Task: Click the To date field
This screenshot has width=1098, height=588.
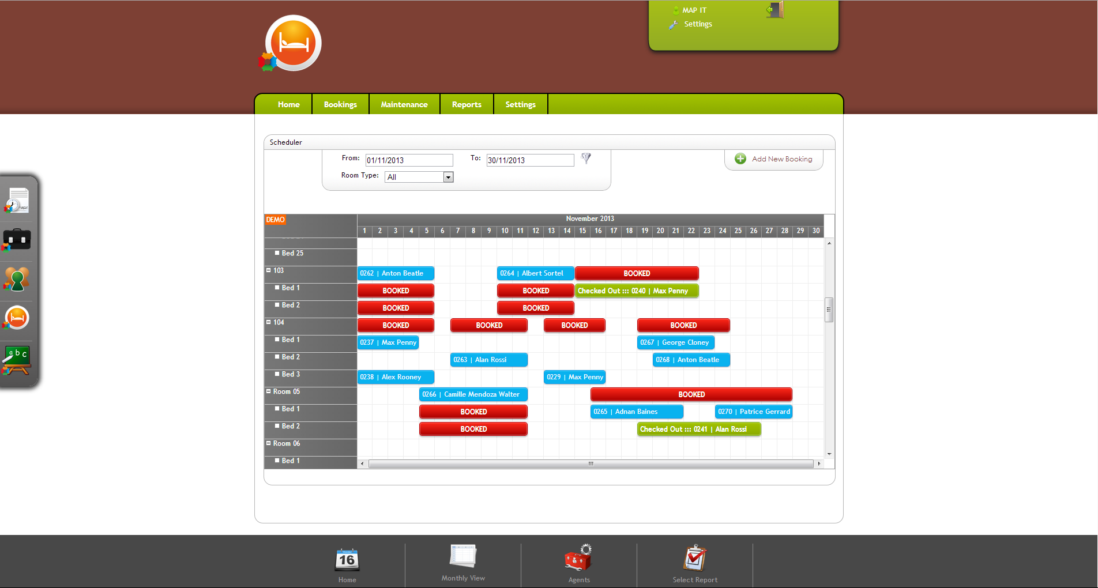Action: tap(530, 160)
